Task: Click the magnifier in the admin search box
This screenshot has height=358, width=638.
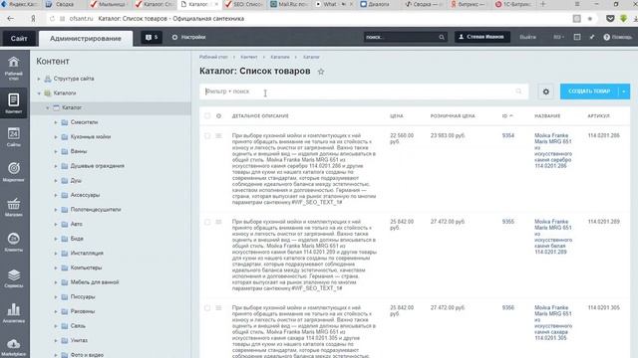Action: tap(442, 38)
